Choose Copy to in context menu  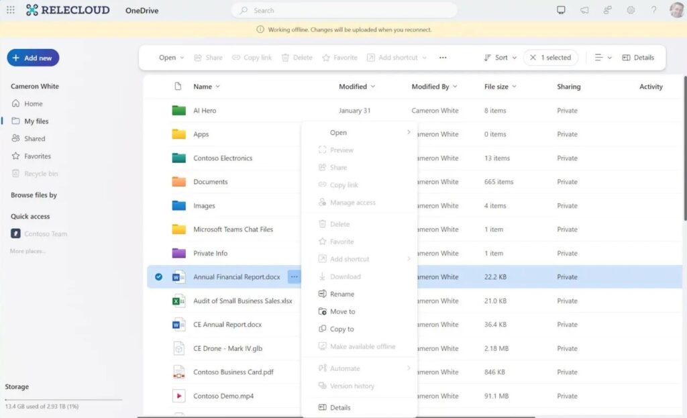coord(360,329)
